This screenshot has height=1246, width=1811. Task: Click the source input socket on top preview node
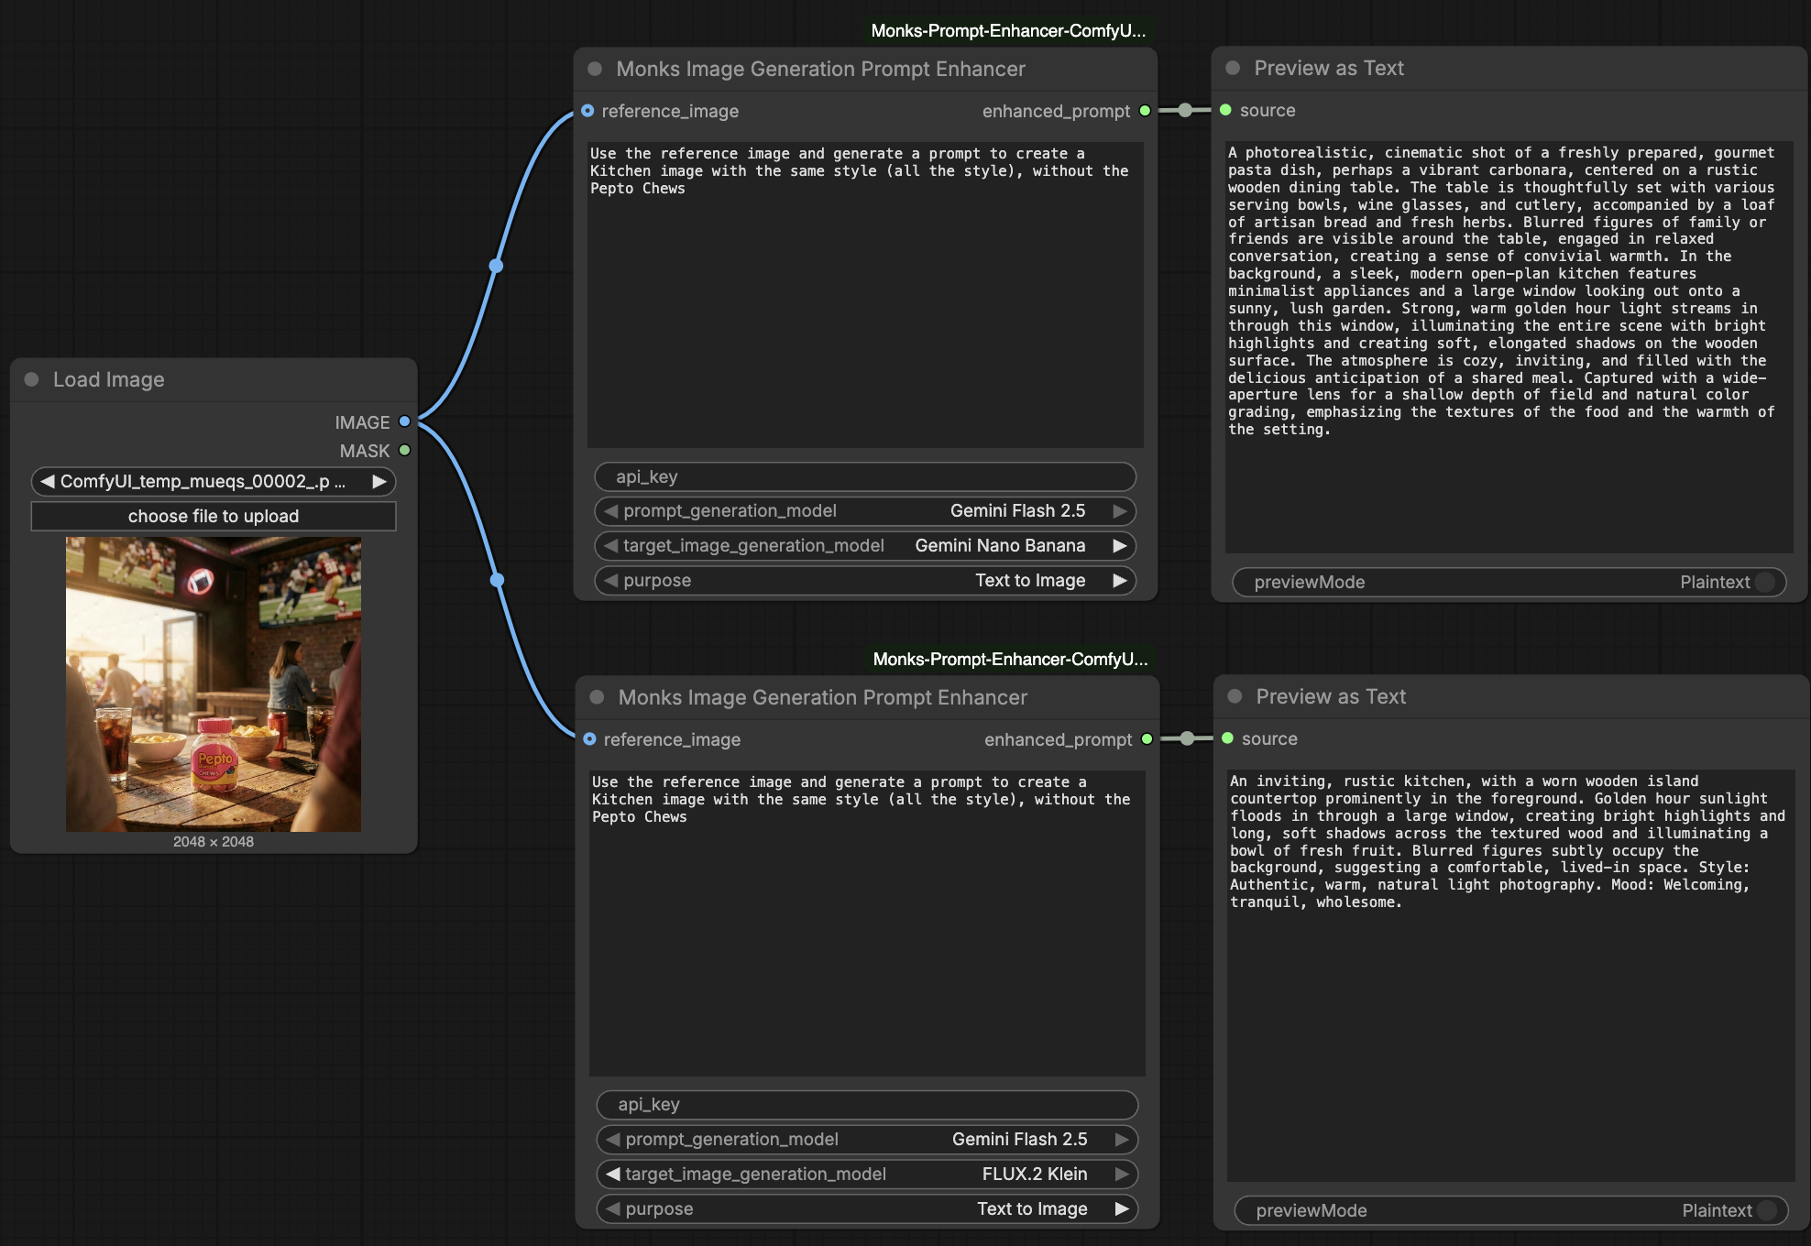click(x=1225, y=110)
